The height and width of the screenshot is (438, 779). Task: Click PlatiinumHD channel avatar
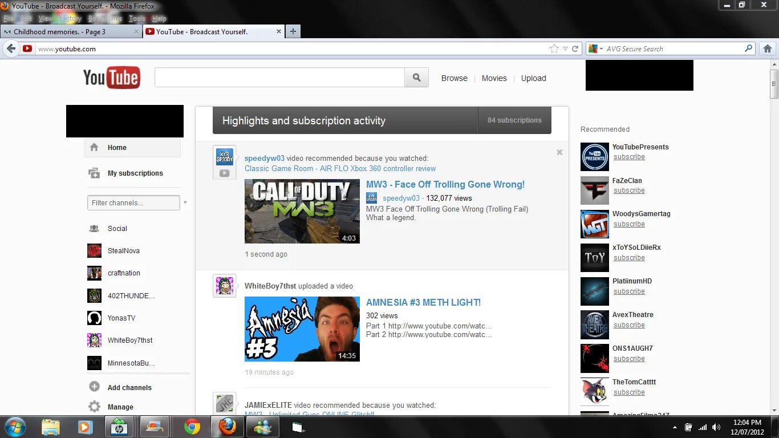point(595,291)
